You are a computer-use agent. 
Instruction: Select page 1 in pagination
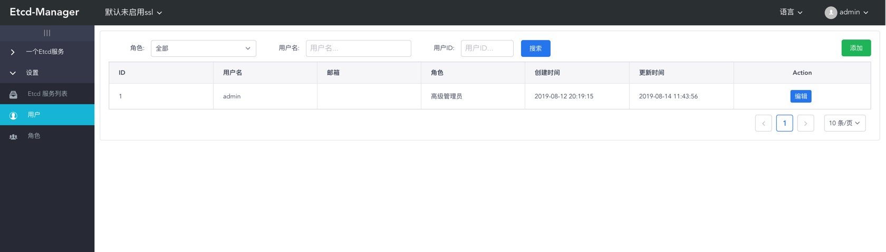coord(784,123)
